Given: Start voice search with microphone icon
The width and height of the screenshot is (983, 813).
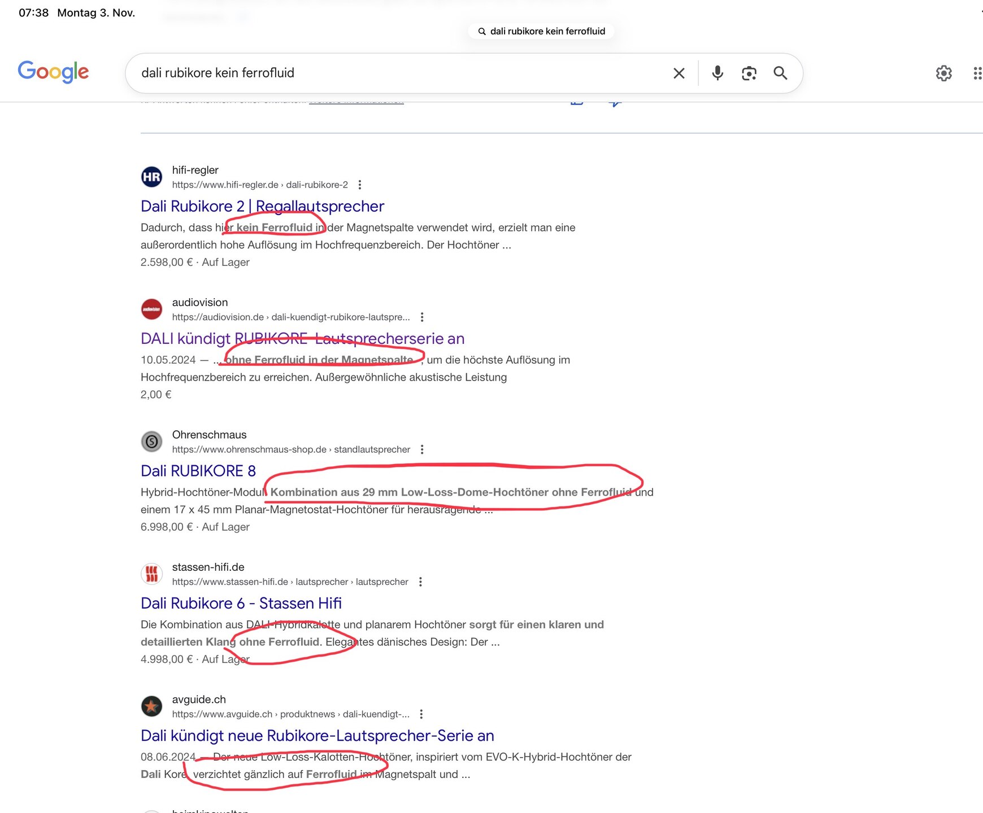Looking at the screenshot, I should tap(717, 73).
